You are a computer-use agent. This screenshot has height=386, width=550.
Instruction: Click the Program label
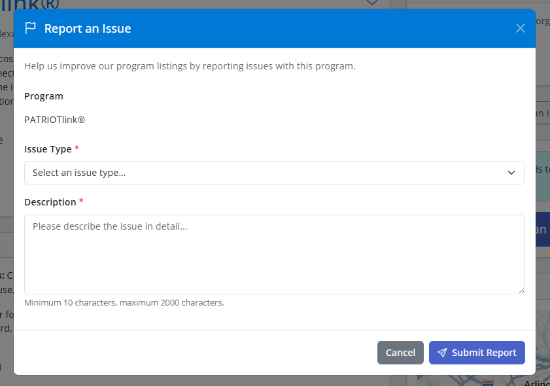click(44, 96)
